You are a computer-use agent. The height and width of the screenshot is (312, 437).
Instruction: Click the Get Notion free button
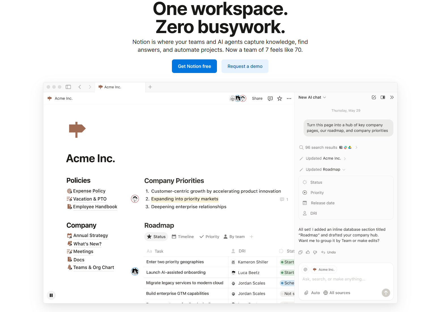[194, 66]
